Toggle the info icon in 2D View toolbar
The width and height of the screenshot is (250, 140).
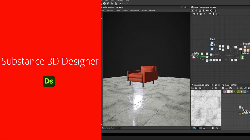click(x=212, y=88)
